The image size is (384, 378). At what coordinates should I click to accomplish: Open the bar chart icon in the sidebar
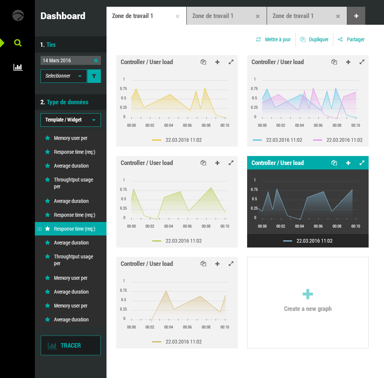pos(18,67)
